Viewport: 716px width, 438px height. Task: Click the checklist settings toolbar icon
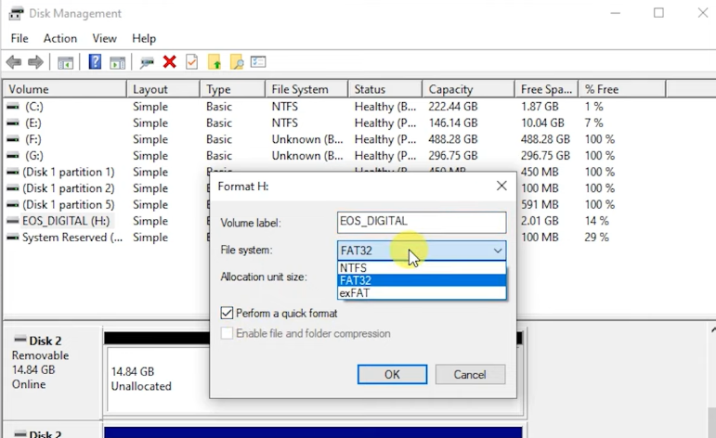click(x=258, y=62)
